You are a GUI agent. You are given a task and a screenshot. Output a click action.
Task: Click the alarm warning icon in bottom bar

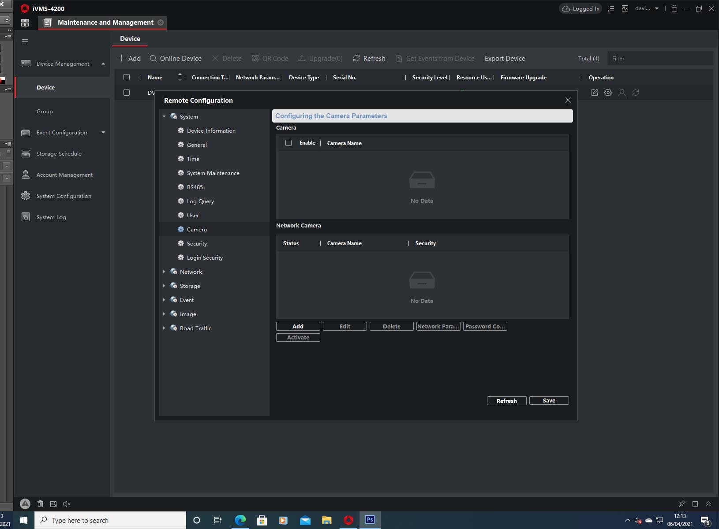tap(25, 503)
